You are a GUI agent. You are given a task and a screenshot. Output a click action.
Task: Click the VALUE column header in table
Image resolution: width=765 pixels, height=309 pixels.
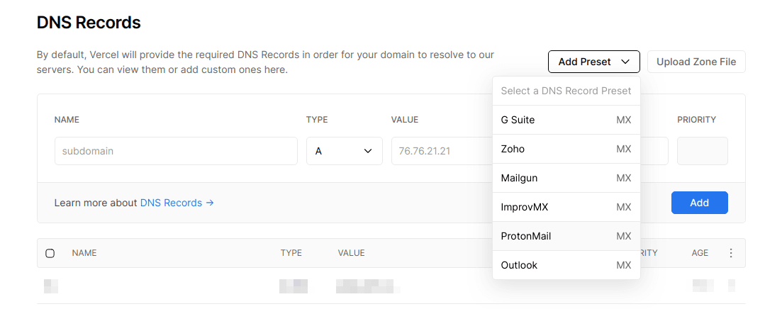[351, 253]
